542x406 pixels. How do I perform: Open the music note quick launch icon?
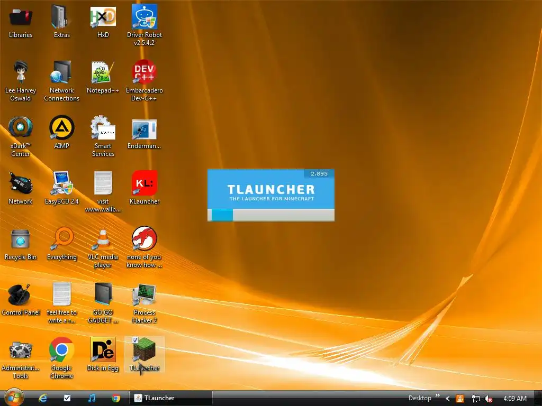[92, 398]
